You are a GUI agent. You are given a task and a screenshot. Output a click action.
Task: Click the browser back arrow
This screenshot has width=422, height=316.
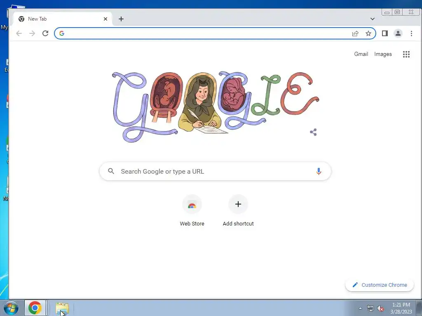19,33
